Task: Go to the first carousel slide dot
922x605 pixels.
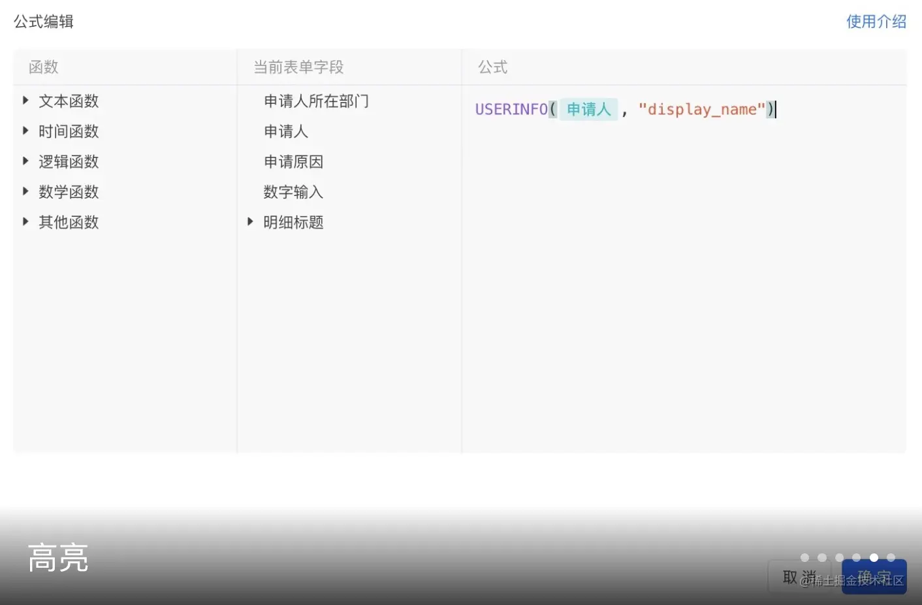Action: point(804,557)
